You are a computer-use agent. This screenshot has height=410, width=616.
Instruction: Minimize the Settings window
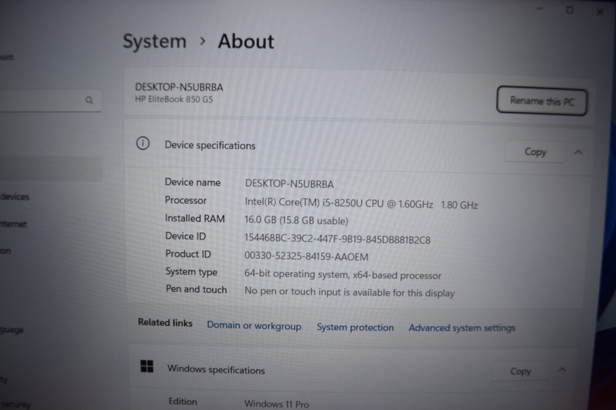(540, 9)
